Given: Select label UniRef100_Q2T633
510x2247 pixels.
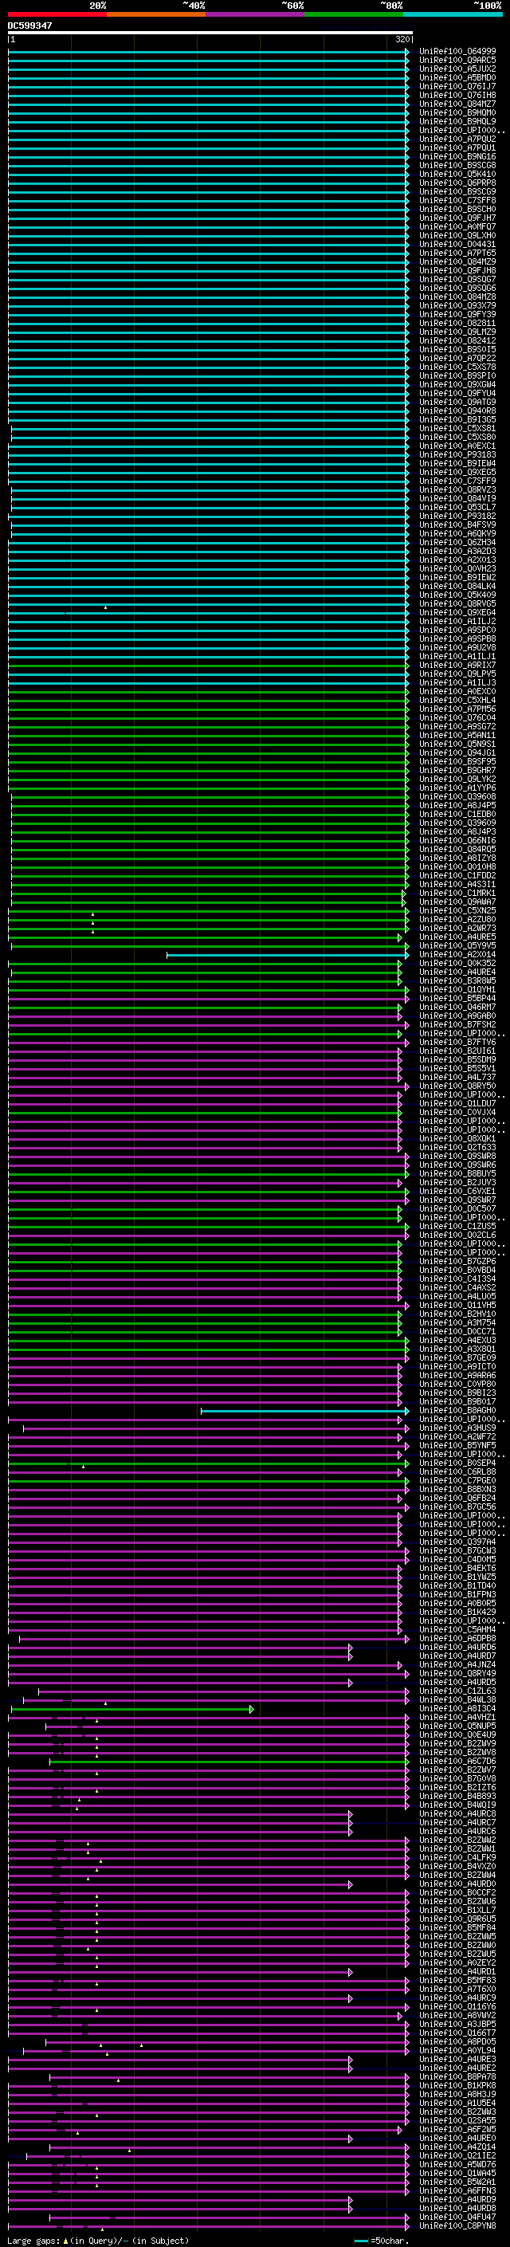Looking at the screenshot, I should tap(457, 1148).
